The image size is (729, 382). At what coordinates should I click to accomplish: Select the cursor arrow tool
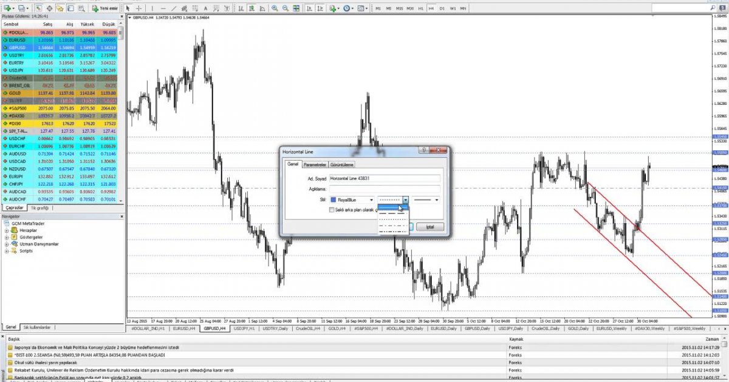click(x=128, y=8)
